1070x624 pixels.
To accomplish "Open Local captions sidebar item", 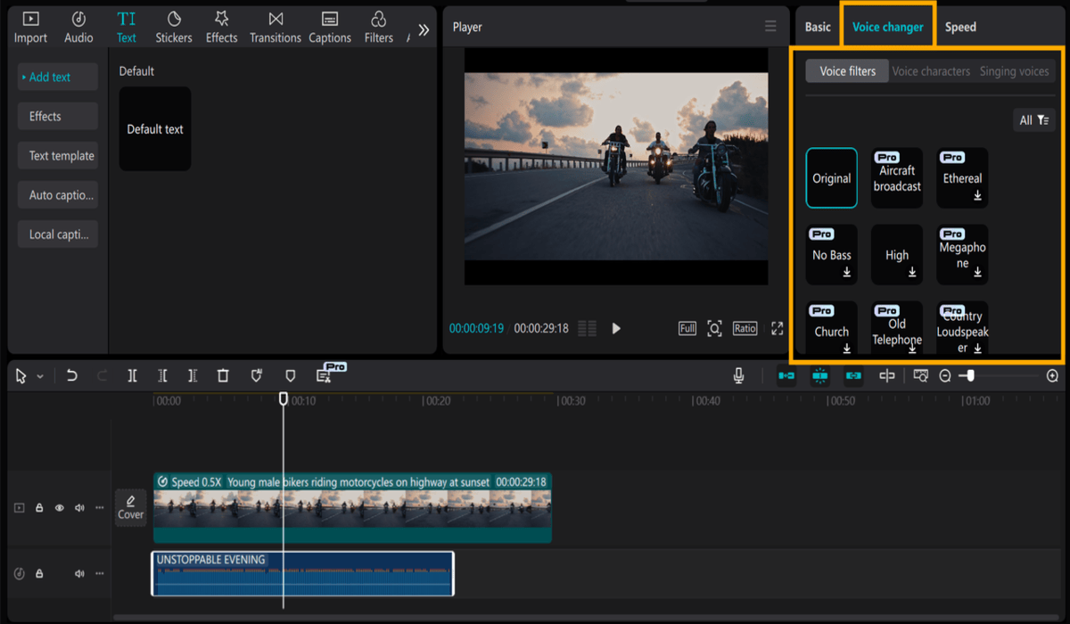I will click(x=57, y=234).
